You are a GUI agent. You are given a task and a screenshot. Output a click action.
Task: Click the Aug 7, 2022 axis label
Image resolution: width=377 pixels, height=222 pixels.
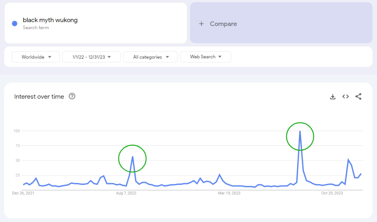[126, 193]
